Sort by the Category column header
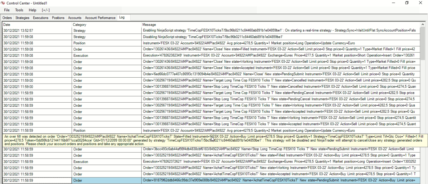Screen dimensions: 428x184 tap(106, 24)
